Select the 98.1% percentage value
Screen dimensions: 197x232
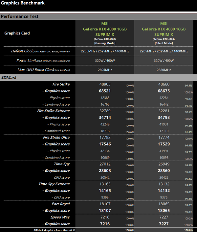coord(188,106)
